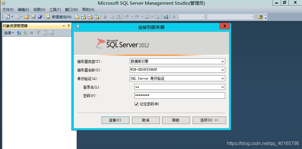The height and width of the screenshot is (149, 302).
Task: Open the Activity Monitor chart icon
Action: [x=166, y=17]
